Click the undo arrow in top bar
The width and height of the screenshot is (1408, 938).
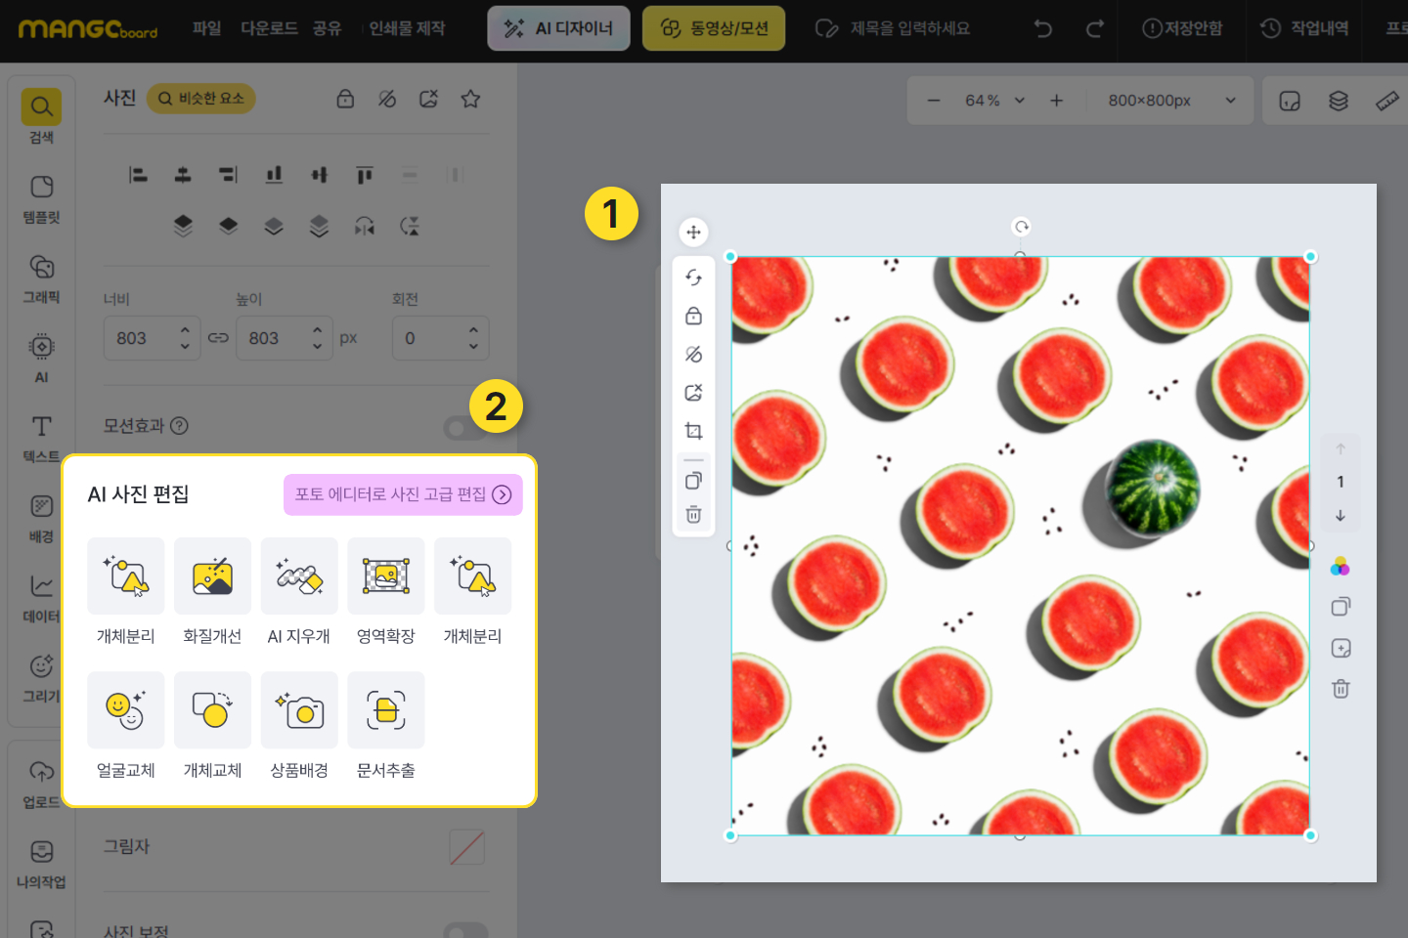coord(1043,28)
